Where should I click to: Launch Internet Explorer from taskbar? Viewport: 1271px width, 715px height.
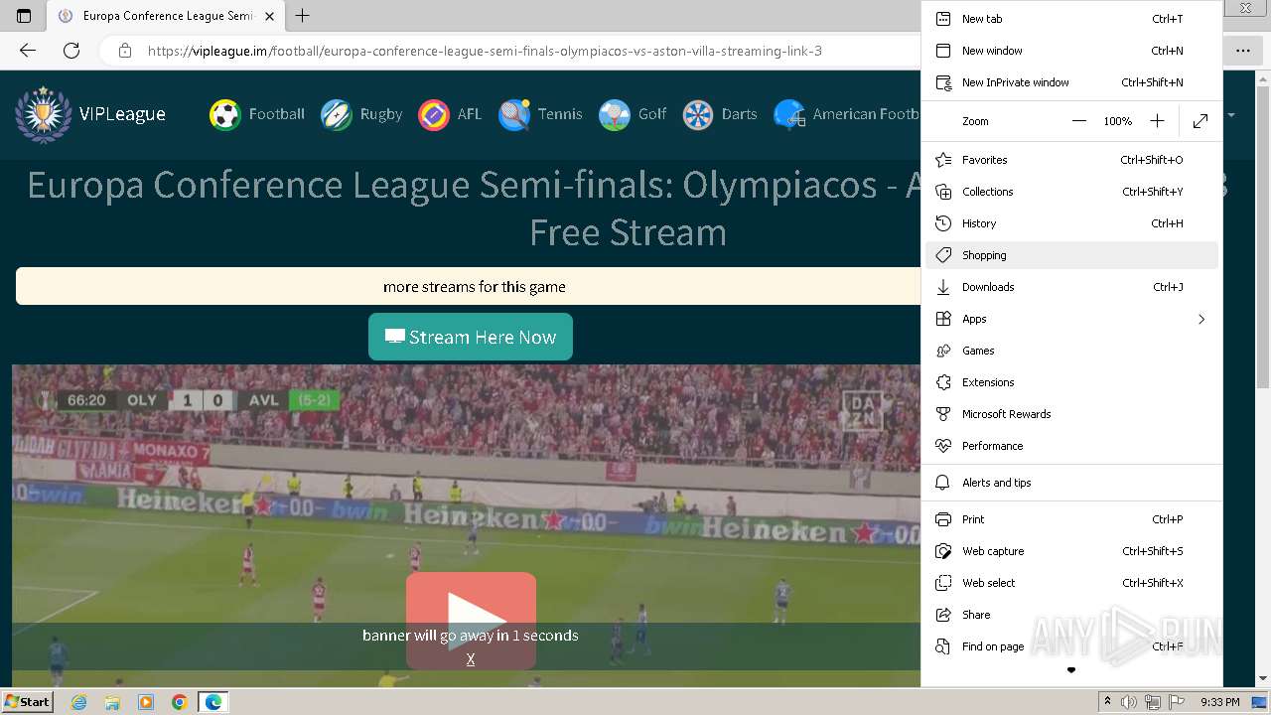(78, 702)
